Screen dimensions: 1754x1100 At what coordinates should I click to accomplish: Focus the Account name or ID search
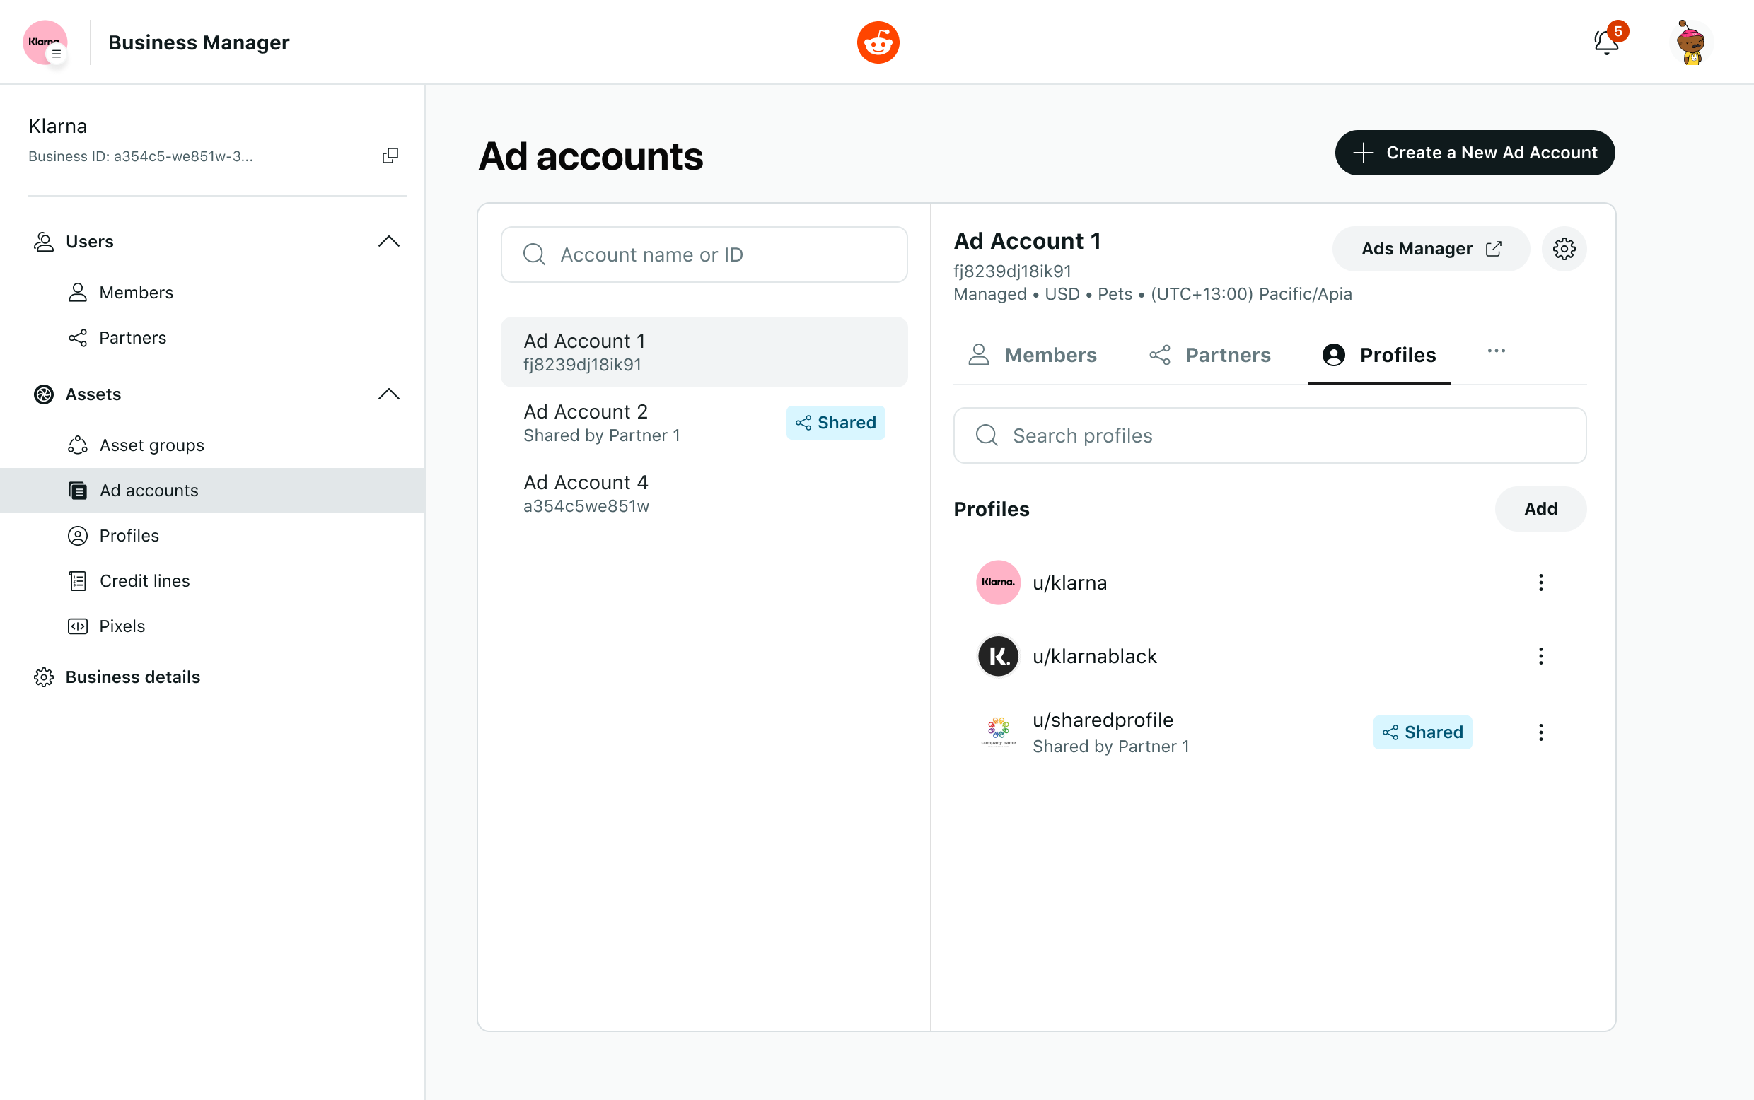[x=704, y=254]
